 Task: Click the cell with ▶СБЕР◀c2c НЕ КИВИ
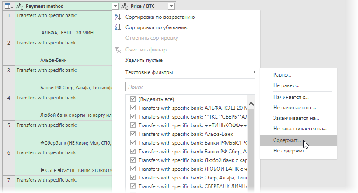pos(64,162)
